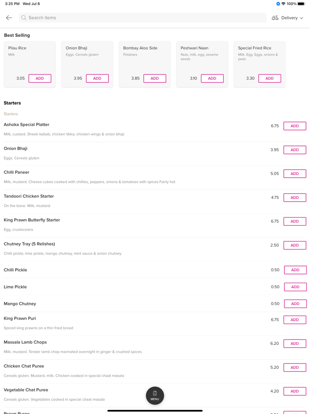The height and width of the screenshot is (414, 310).
Task: Open Massala Lamb Chops item details
Action: coord(25,342)
